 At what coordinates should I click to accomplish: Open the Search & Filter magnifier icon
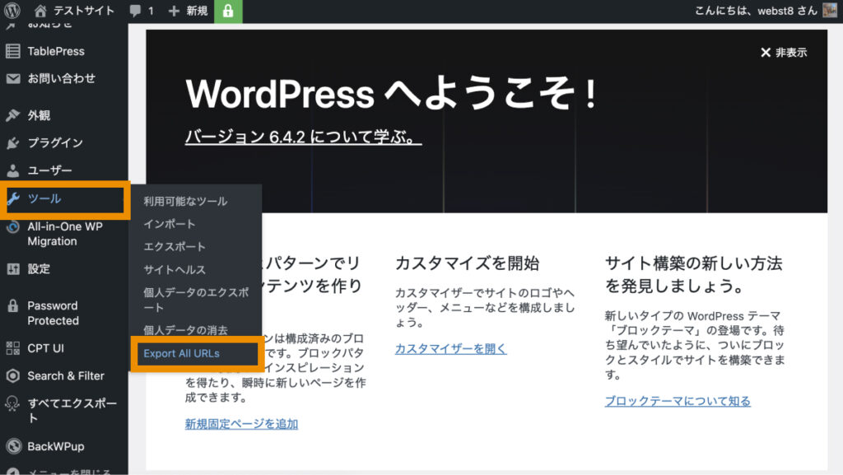14,376
